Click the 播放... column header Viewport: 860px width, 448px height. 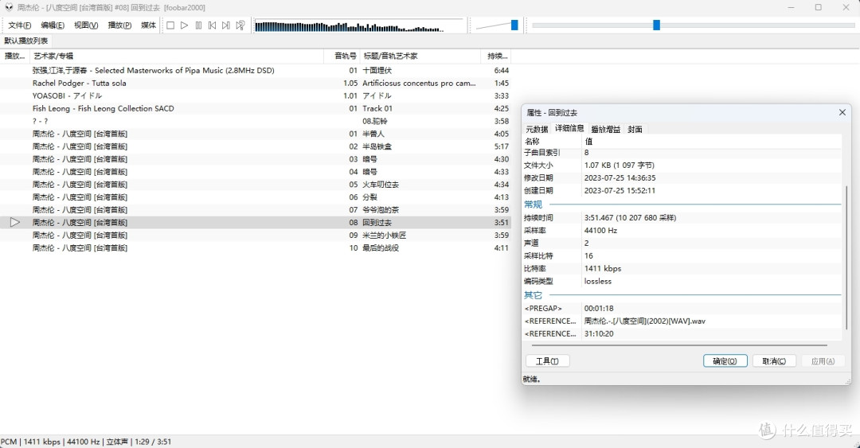[15, 56]
